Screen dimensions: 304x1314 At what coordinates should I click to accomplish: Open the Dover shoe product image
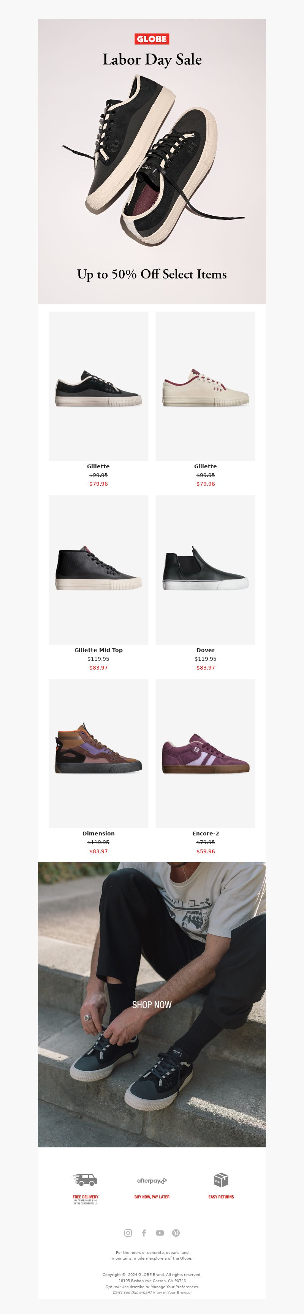point(205,570)
